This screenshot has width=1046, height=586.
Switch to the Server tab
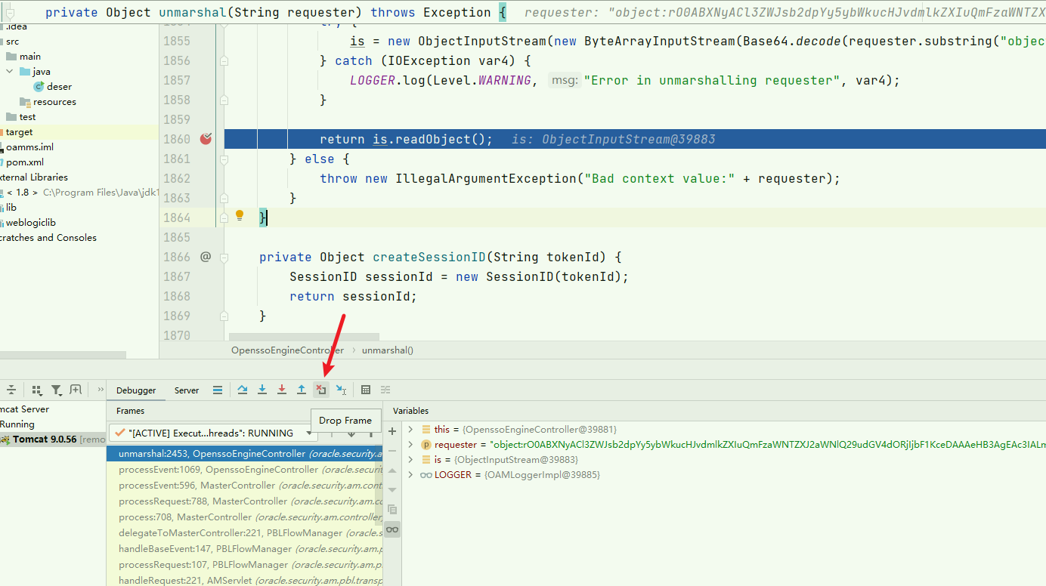tap(187, 390)
